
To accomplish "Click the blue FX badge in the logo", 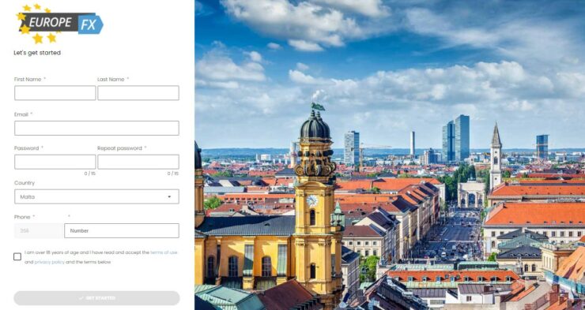I will click(x=91, y=24).
